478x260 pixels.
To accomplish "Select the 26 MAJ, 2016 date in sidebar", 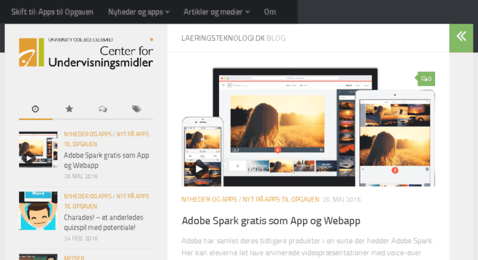I will (81, 176).
